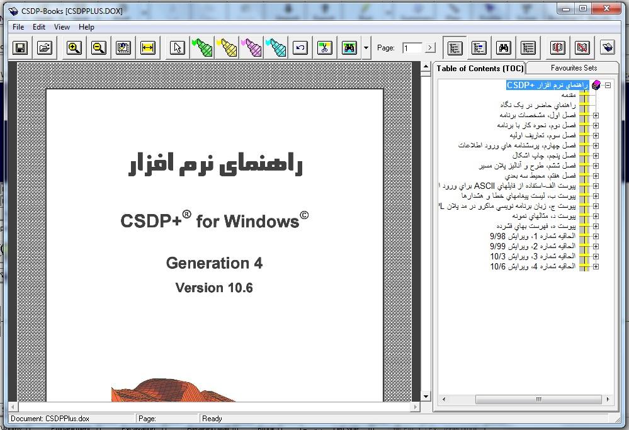Select فصل چهارم، پرسشنامه های ورود اطلاعات
Image resolution: width=629 pixels, height=430 pixels.
tap(517, 145)
